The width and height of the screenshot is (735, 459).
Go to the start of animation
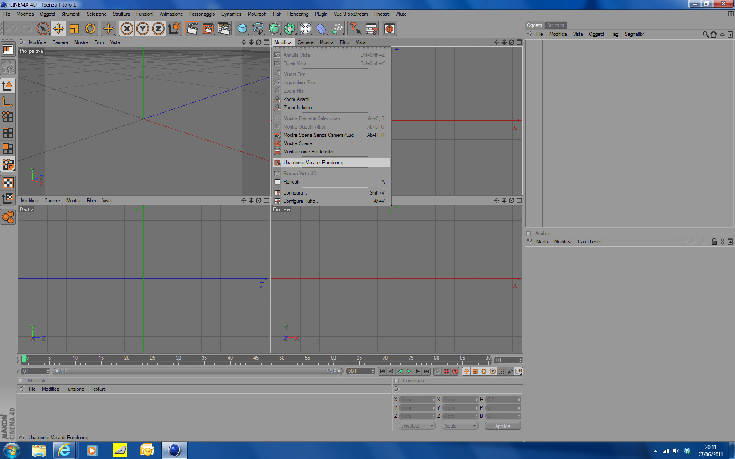(382, 371)
